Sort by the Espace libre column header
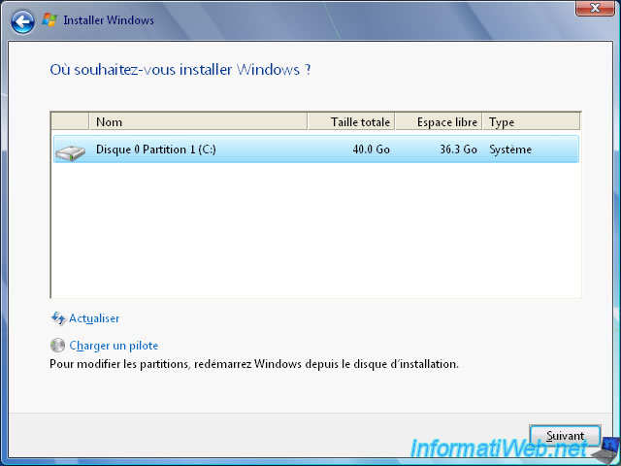 pyautogui.click(x=439, y=121)
